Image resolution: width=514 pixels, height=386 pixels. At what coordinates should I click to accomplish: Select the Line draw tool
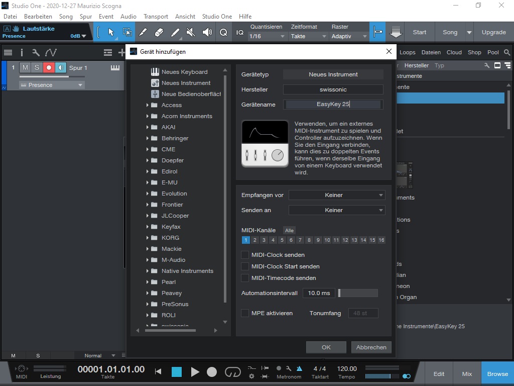(x=175, y=32)
